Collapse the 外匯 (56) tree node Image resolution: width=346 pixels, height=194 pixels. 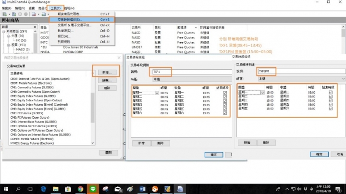coord(8,36)
